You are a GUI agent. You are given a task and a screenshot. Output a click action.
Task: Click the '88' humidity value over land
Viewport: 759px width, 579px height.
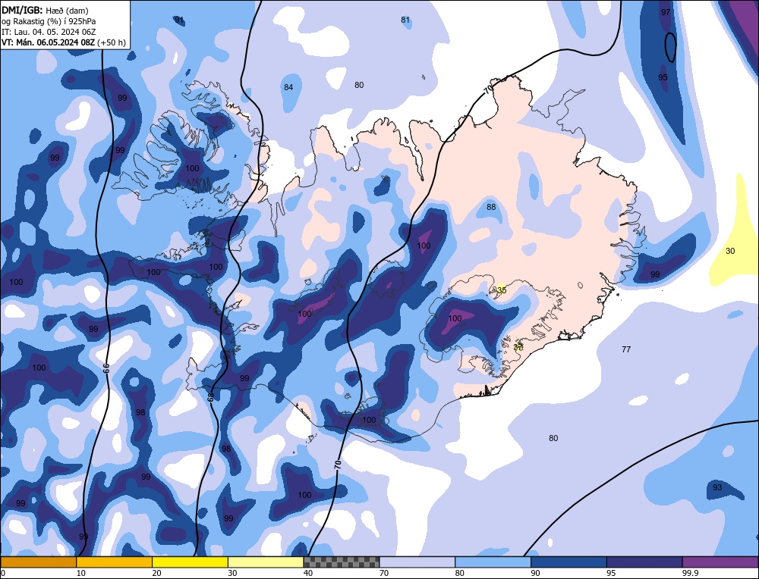tap(491, 207)
